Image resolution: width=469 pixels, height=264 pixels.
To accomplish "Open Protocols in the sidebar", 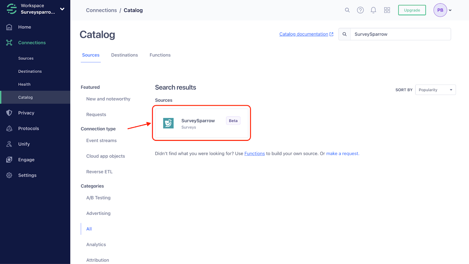I will point(28,128).
